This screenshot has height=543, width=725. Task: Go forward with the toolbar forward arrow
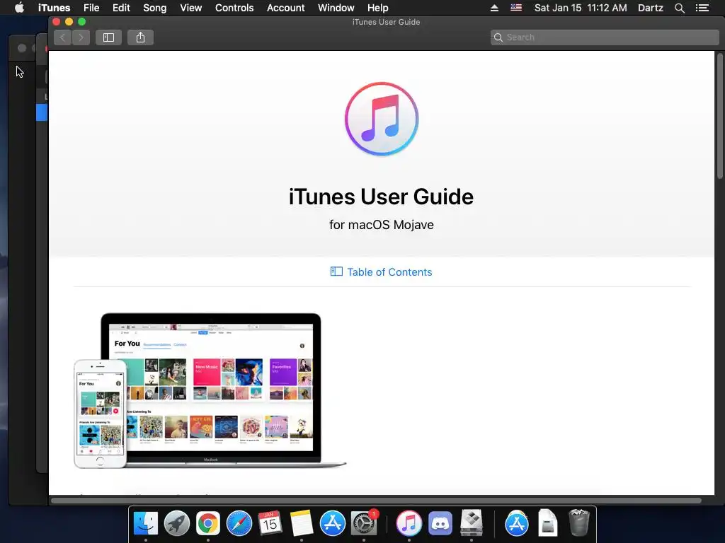pos(81,37)
